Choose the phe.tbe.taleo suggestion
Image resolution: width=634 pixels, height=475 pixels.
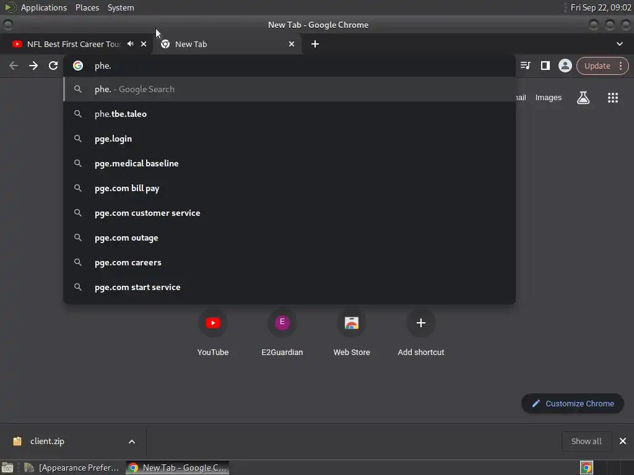[290, 114]
